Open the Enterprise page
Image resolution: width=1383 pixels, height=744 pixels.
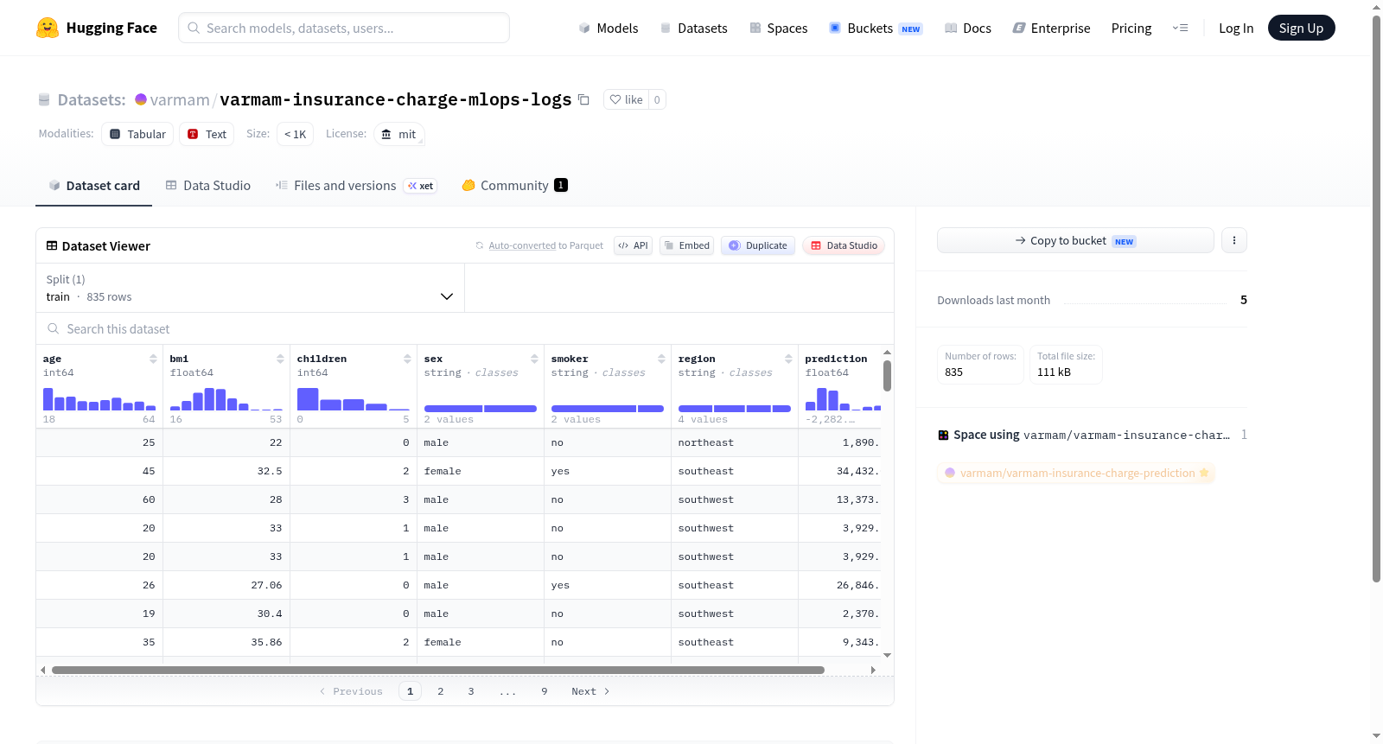click(x=1051, y=28)
